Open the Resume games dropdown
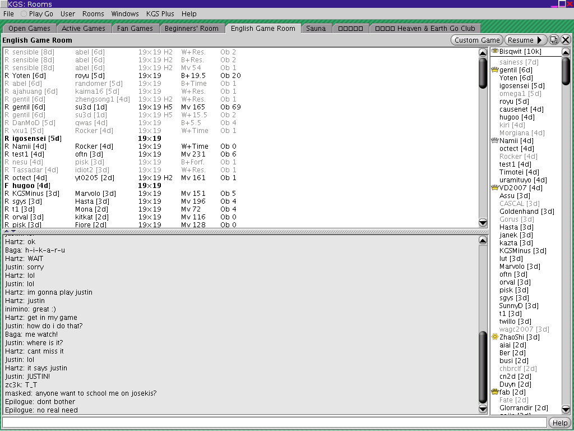 click(x=525, y=40)
